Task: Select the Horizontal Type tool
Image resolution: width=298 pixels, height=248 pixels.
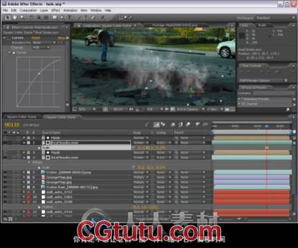Action: [70, 18]
